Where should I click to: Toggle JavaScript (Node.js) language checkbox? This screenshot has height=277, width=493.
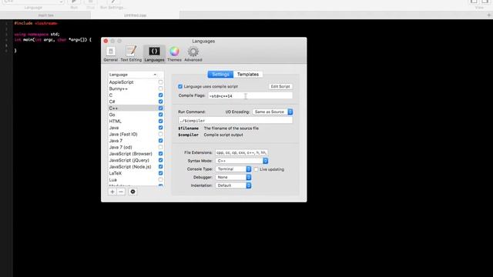click(161, 167)
